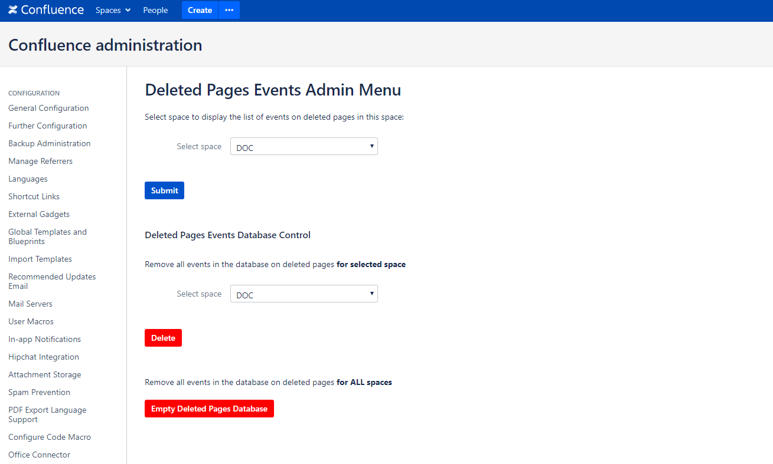773x464 pixels.
Task: Open Mail Servers settings
Action: click(30, 304)
